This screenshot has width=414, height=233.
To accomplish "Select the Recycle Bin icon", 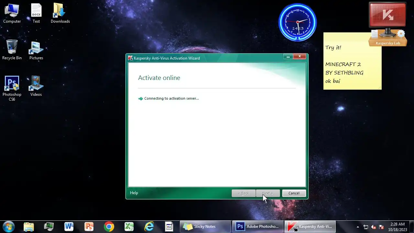I will click(x=12, y=50).
